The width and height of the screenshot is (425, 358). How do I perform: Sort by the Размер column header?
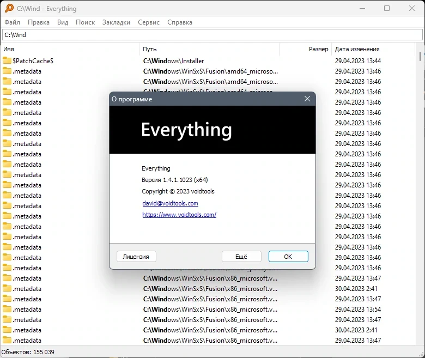[x=306, y=49]
